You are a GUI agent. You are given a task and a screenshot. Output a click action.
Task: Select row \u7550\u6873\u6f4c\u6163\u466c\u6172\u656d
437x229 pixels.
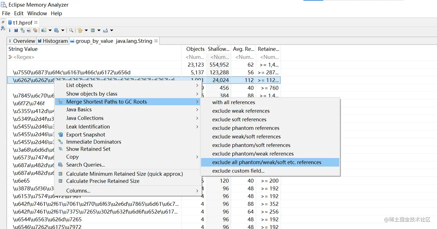coord(144,73)
